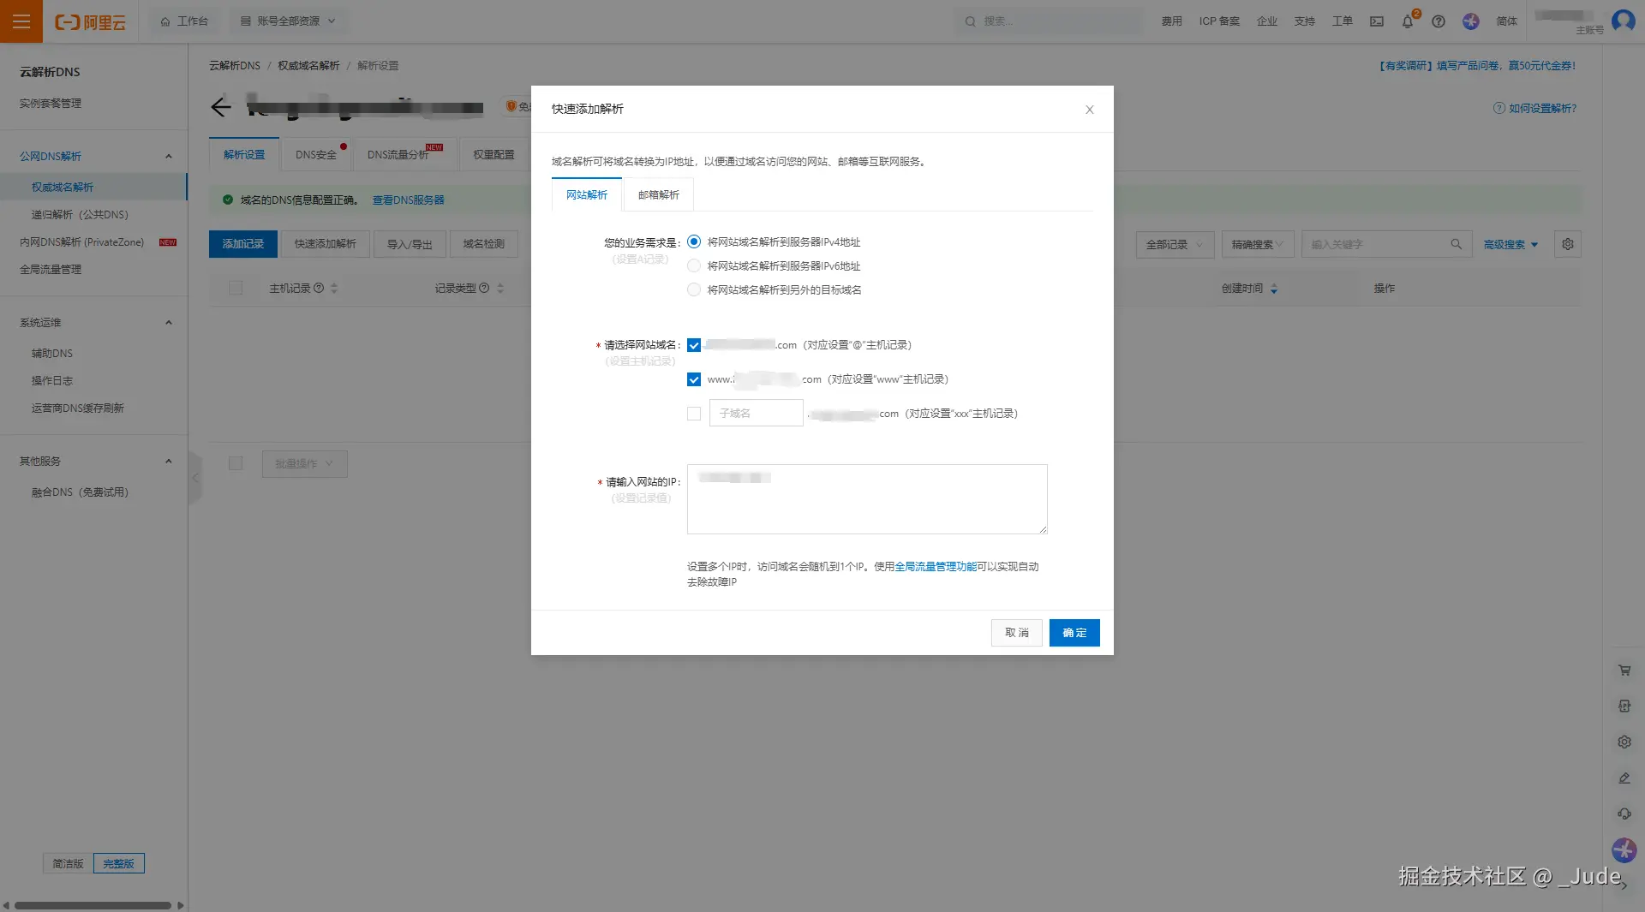Open the Cloud Shell terminal icon in the header
The width and height of the screenshot is (1645, 912).
pyautogui.click(x=1377, y=21)
